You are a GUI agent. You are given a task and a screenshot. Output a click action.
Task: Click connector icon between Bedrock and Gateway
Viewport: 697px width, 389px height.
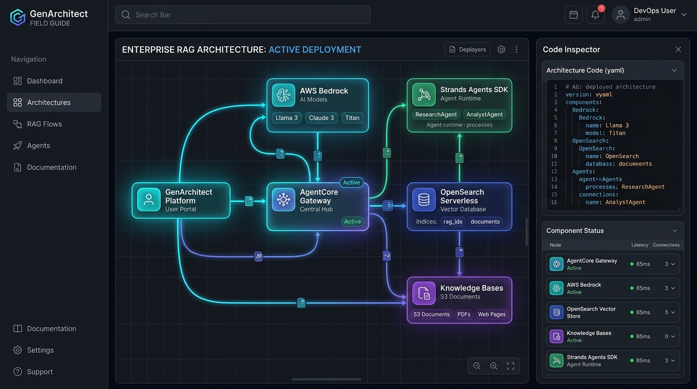[x=318, y=155]
